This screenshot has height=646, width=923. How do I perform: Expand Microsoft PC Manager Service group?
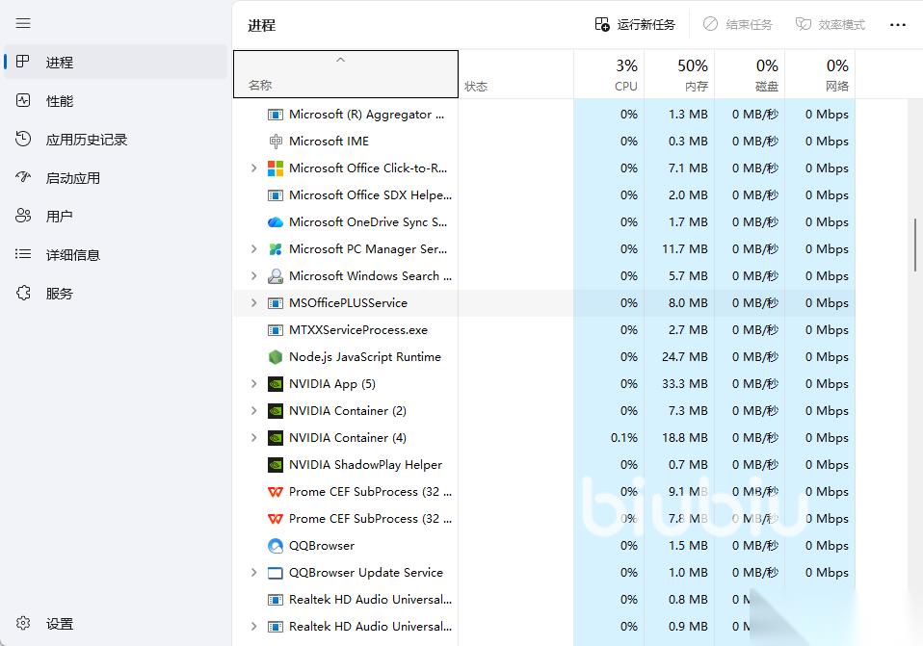click(x=253, y=248)
